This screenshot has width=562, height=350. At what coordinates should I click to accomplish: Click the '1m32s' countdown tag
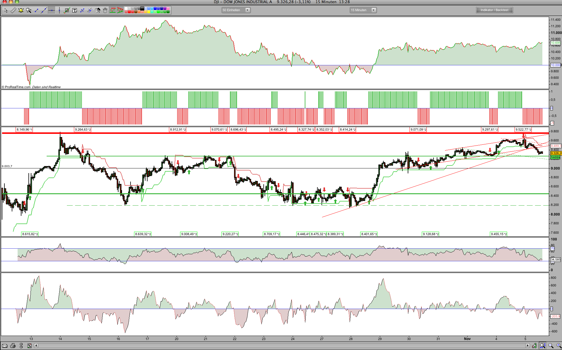(x=555, y=157)
